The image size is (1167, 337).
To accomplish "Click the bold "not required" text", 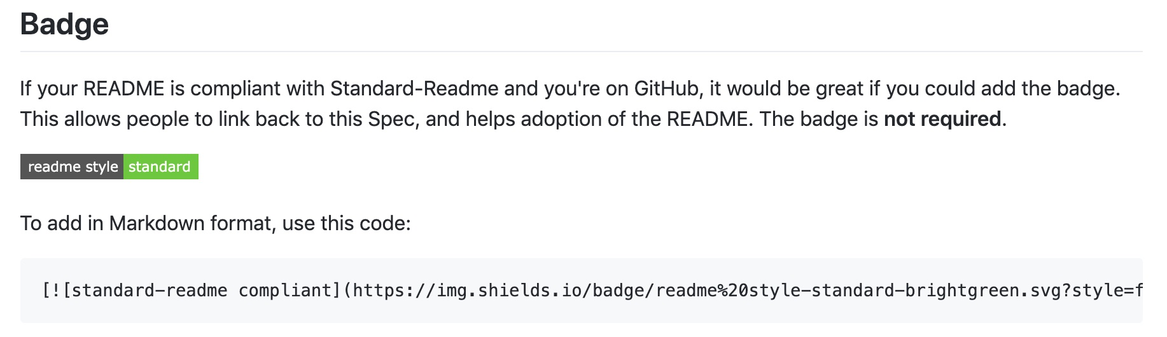I will coord(942,119).
